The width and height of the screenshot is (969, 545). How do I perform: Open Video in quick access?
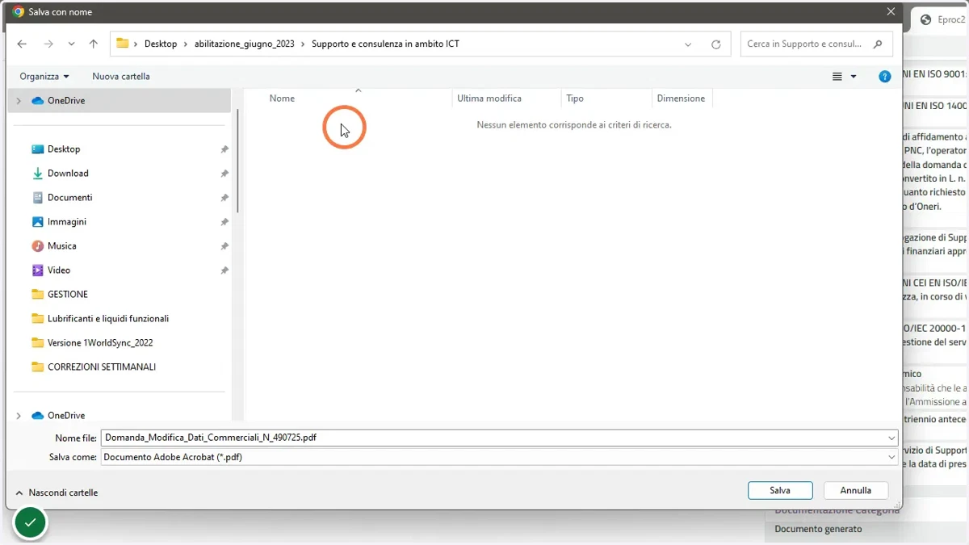click(59, 270)
